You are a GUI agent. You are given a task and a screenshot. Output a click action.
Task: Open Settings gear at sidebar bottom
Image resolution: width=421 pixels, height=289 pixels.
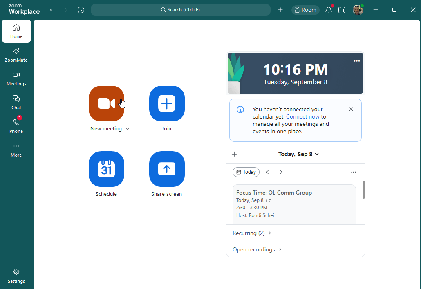click(x=16, y=276)
